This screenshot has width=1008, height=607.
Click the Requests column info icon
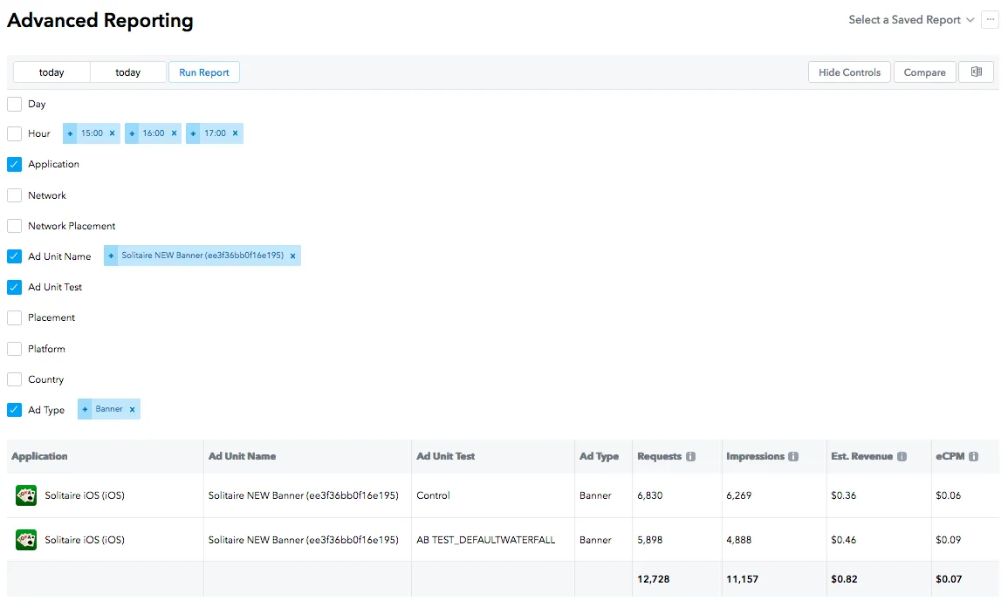(x=690, y=456)
